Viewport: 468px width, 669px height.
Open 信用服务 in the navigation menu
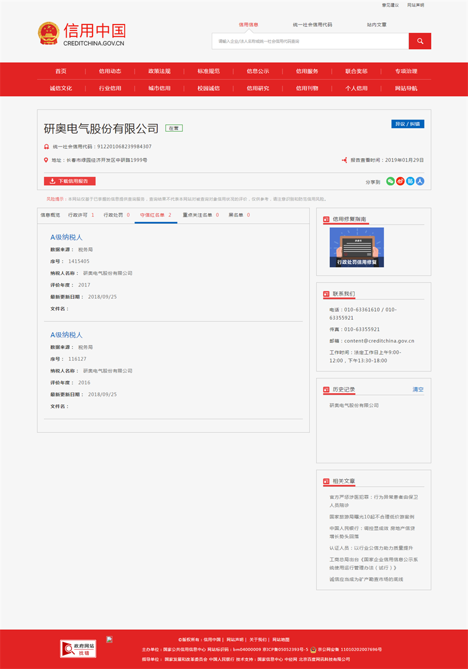(307, 71)
